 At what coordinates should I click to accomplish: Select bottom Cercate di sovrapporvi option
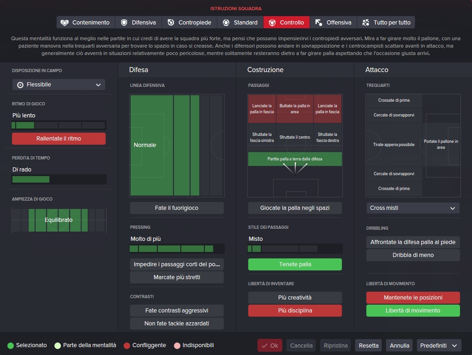click(x=394, y=174)
